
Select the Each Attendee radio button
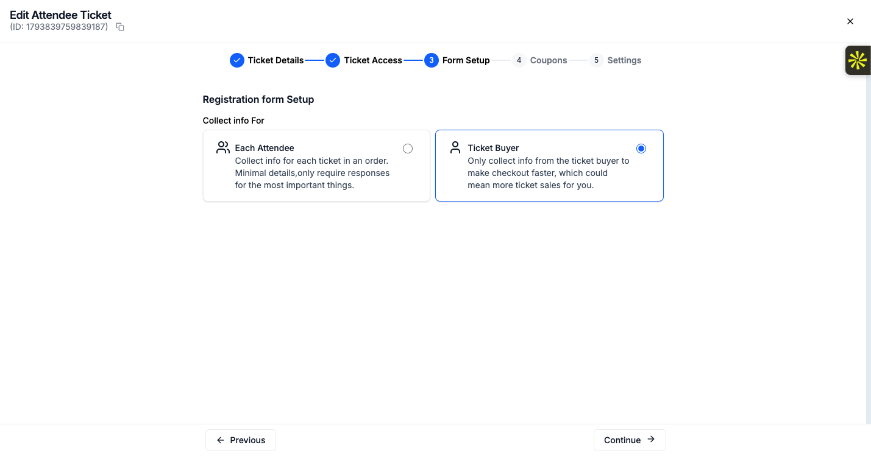(408, 149)
